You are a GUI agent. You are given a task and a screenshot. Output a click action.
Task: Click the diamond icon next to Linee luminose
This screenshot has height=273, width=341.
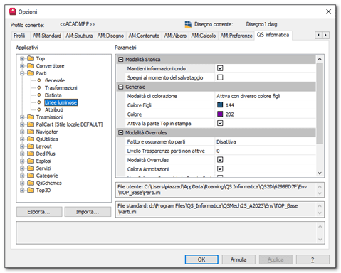click(39, 102)
